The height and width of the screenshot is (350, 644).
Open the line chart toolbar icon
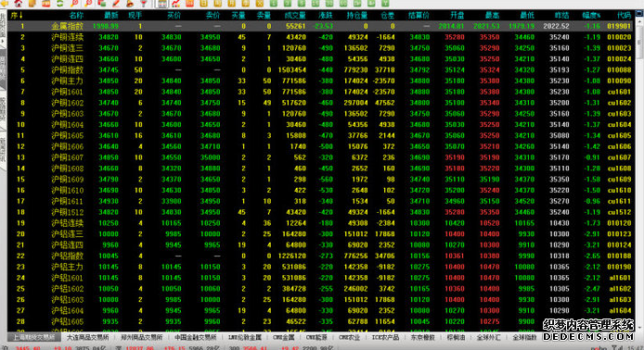coord(175,4)
